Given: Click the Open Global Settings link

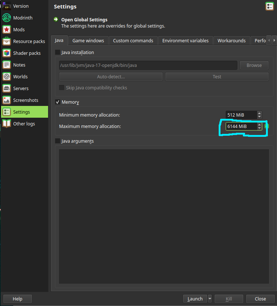Looking at the screenshot, I should 84,20.
